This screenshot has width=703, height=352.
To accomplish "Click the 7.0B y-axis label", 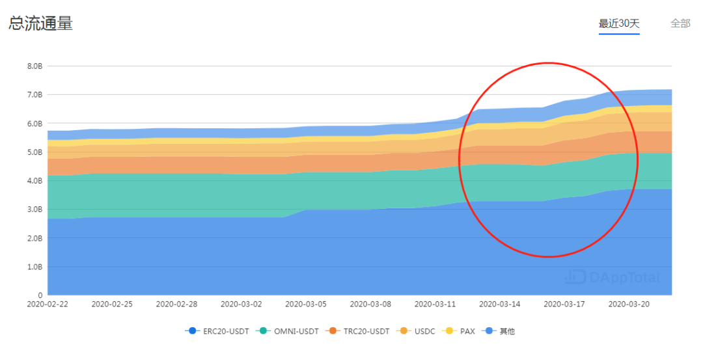I will (34, 94).
